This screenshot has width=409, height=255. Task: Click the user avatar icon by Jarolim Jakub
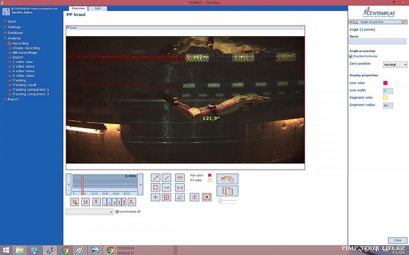pyautogui.click(x=6, y=11)
